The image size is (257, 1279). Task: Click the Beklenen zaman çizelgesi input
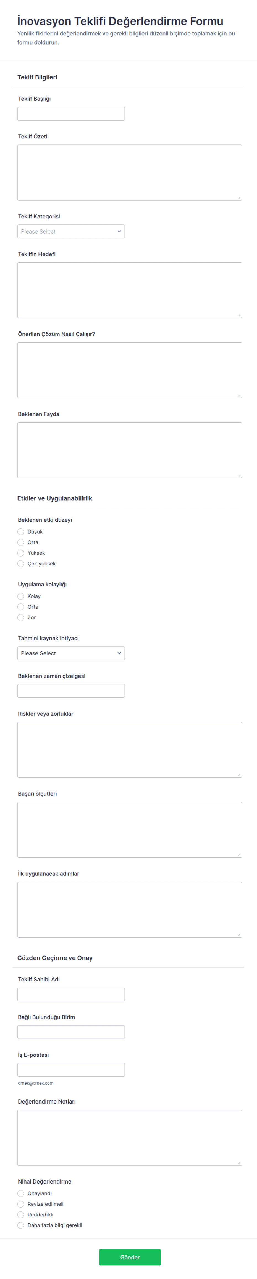coord(71,691)
